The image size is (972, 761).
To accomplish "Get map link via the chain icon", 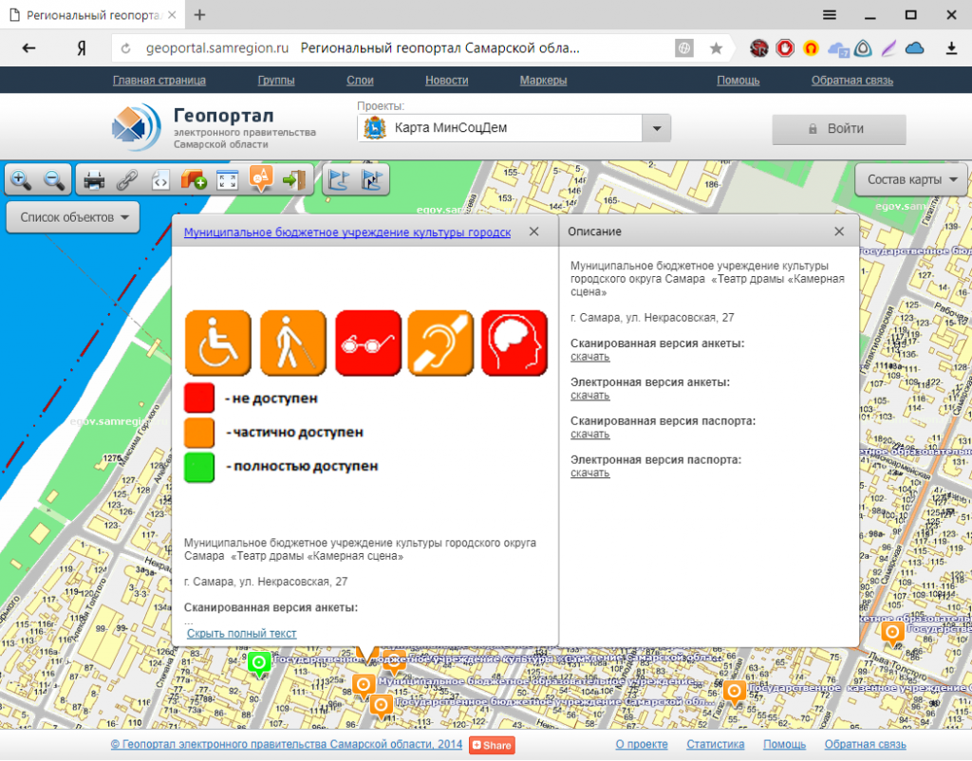I will [x=127, y=180].
